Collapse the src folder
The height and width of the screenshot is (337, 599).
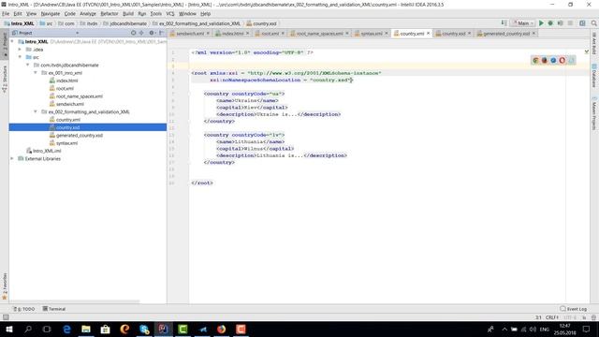[20, 57]
